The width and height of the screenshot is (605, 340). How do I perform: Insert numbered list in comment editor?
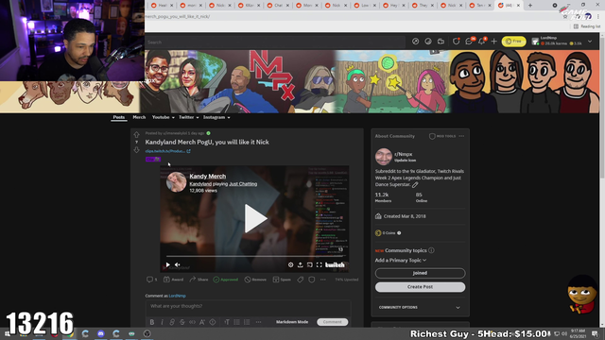click(247, 322)
